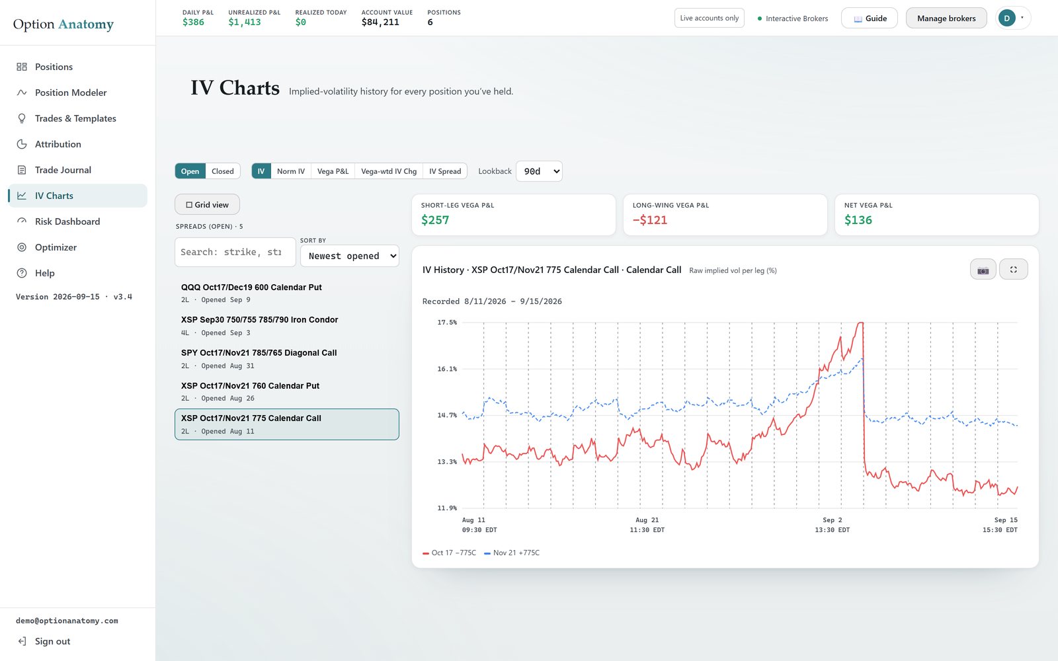Click the Attribution pie chart icon
The image size is (1058, 661).
[x=22, y=144]
